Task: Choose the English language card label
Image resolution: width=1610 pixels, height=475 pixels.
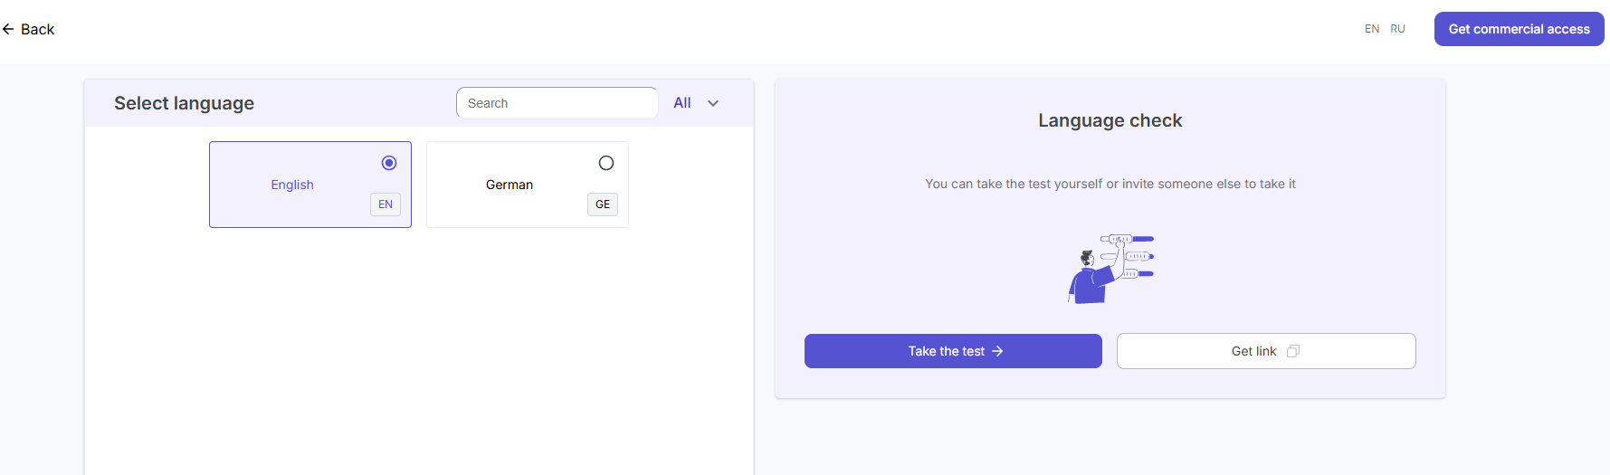Action: [292, 185]
